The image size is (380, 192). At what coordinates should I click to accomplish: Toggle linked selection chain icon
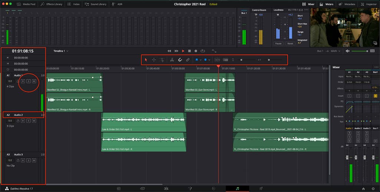pyautogui.click(x=188, y=60)
